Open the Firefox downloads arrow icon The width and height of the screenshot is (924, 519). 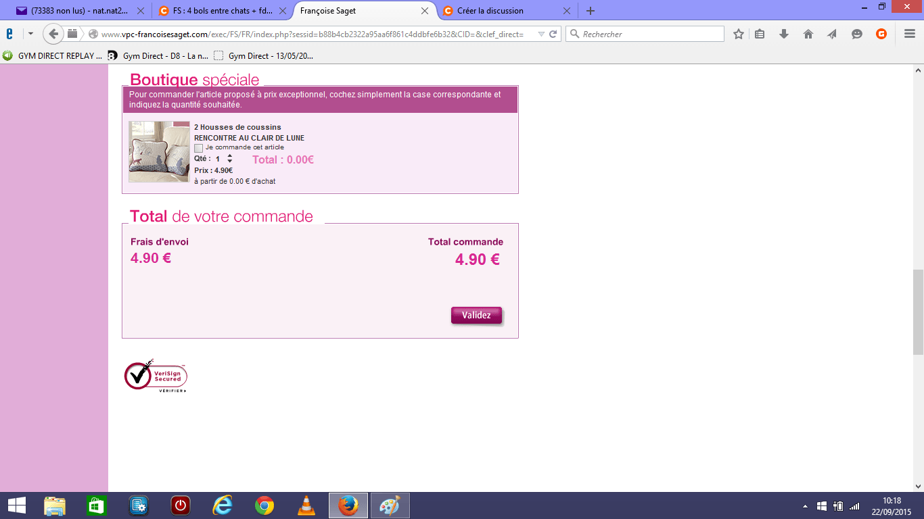coord(784,34)
